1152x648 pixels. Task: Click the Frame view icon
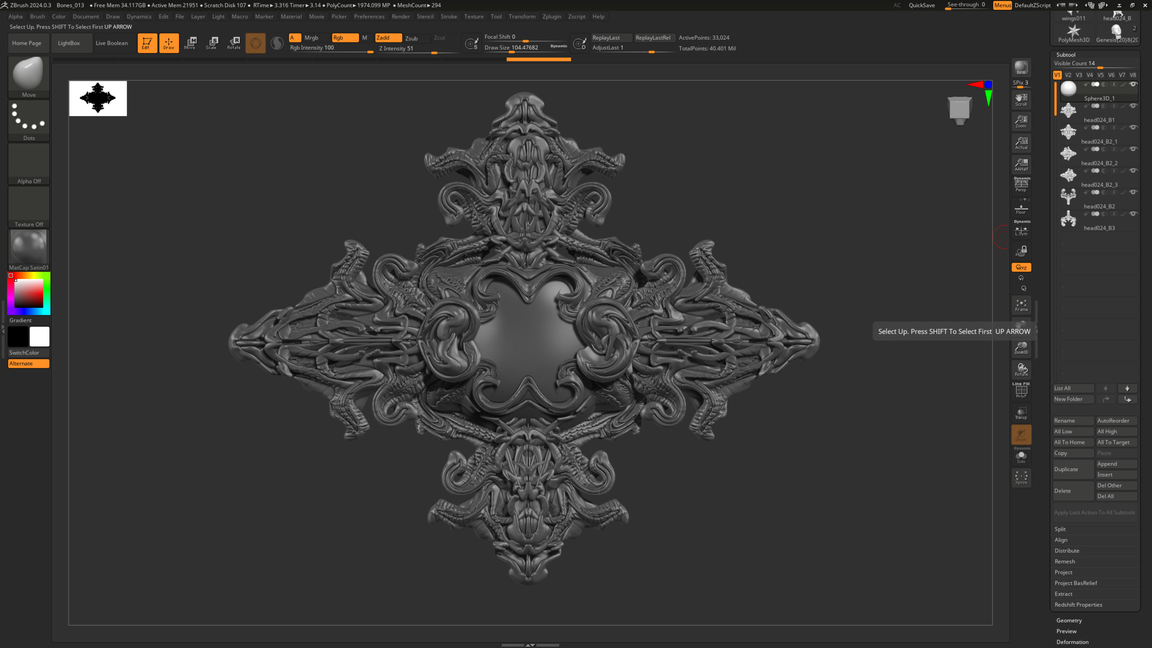coord(1021,305)
